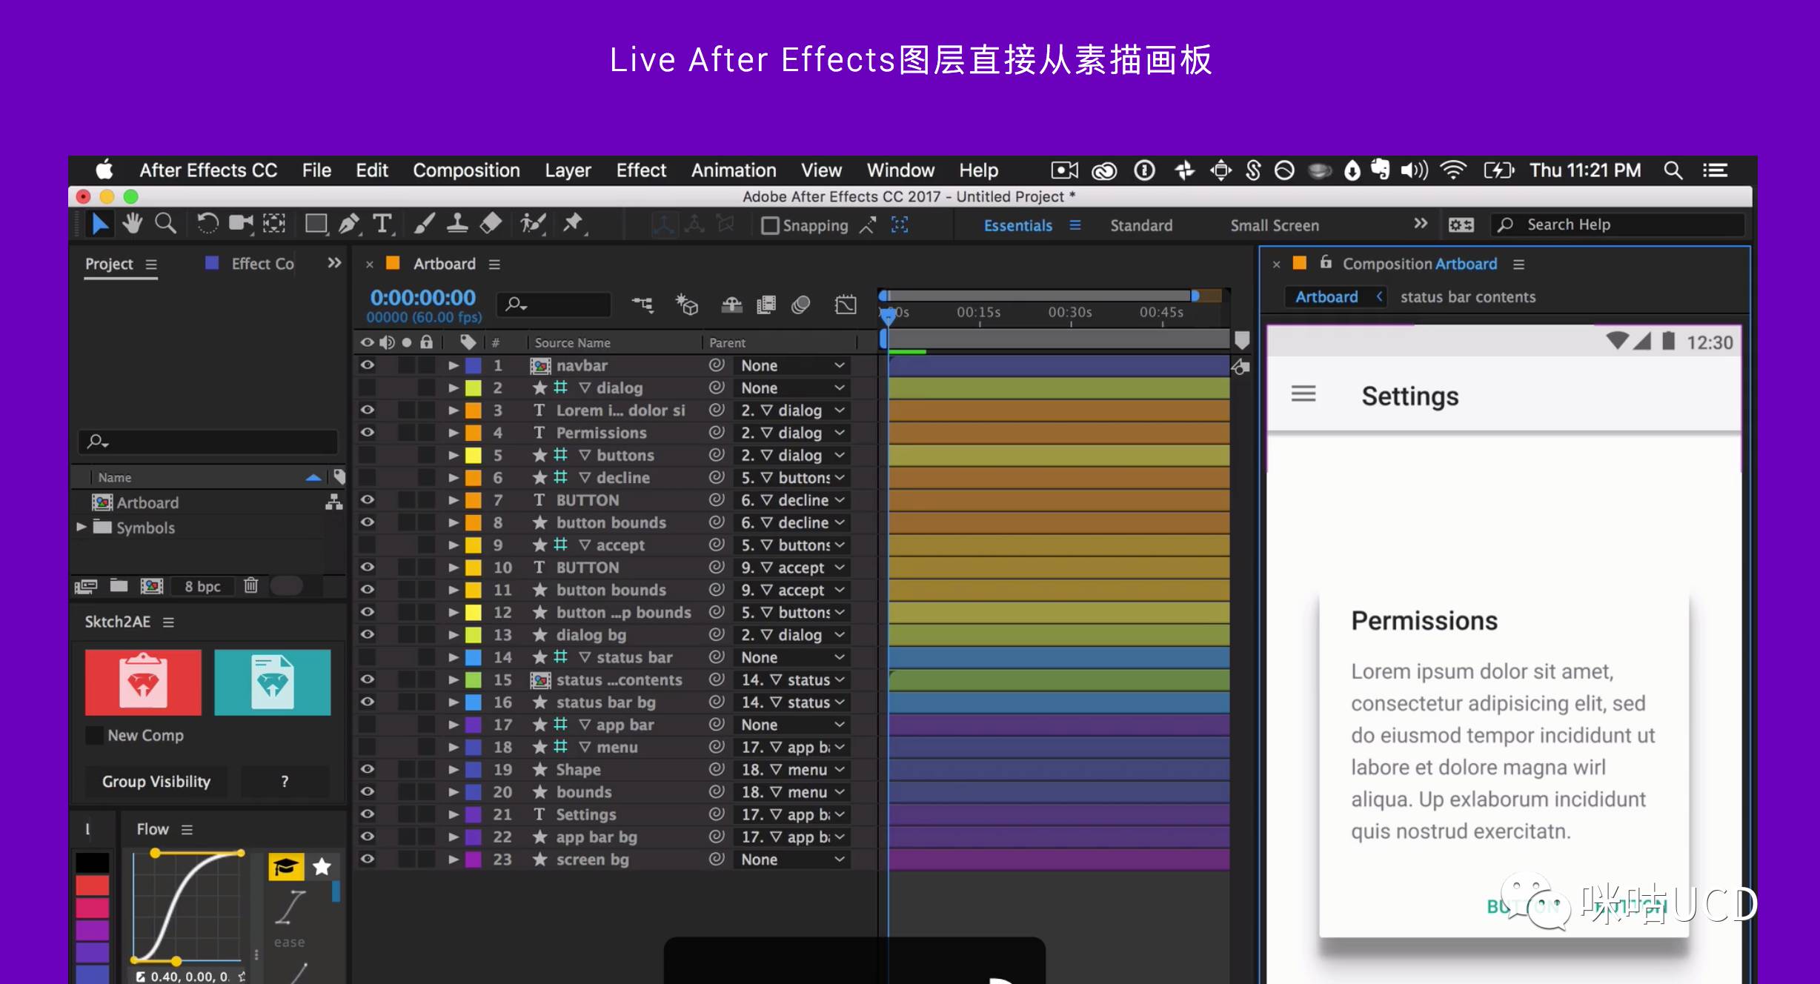Click the trash delete icon in Project panel
Viewport: 1820px width, 984px height.
pos(251,585)
